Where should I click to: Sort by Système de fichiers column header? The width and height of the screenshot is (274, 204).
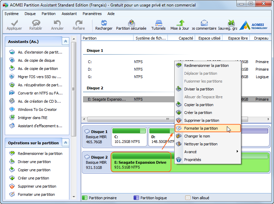(151, 38)
